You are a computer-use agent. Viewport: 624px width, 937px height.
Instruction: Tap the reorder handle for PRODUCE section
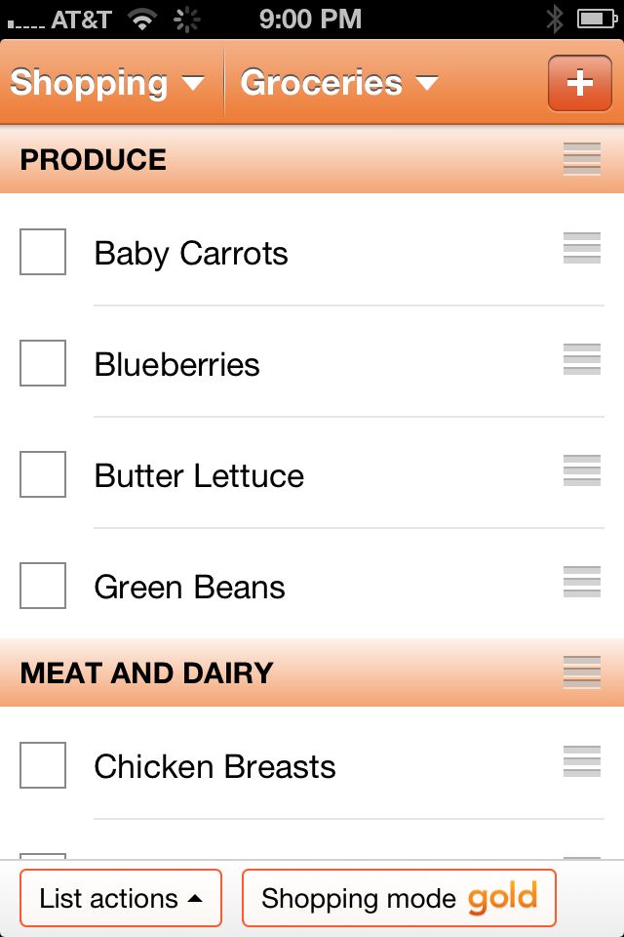(582, 159)
